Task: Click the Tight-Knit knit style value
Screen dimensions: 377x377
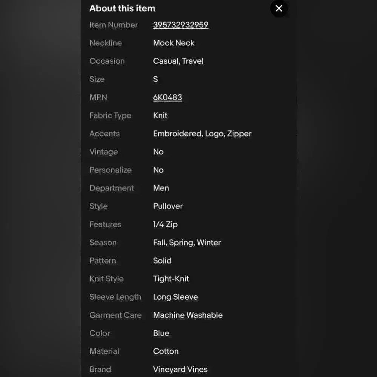Action: click(171, 279)
